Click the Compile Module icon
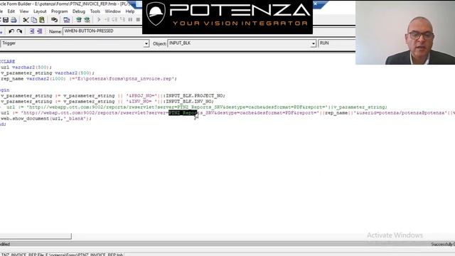Viewport: 455px width, 256px height. 79,20
